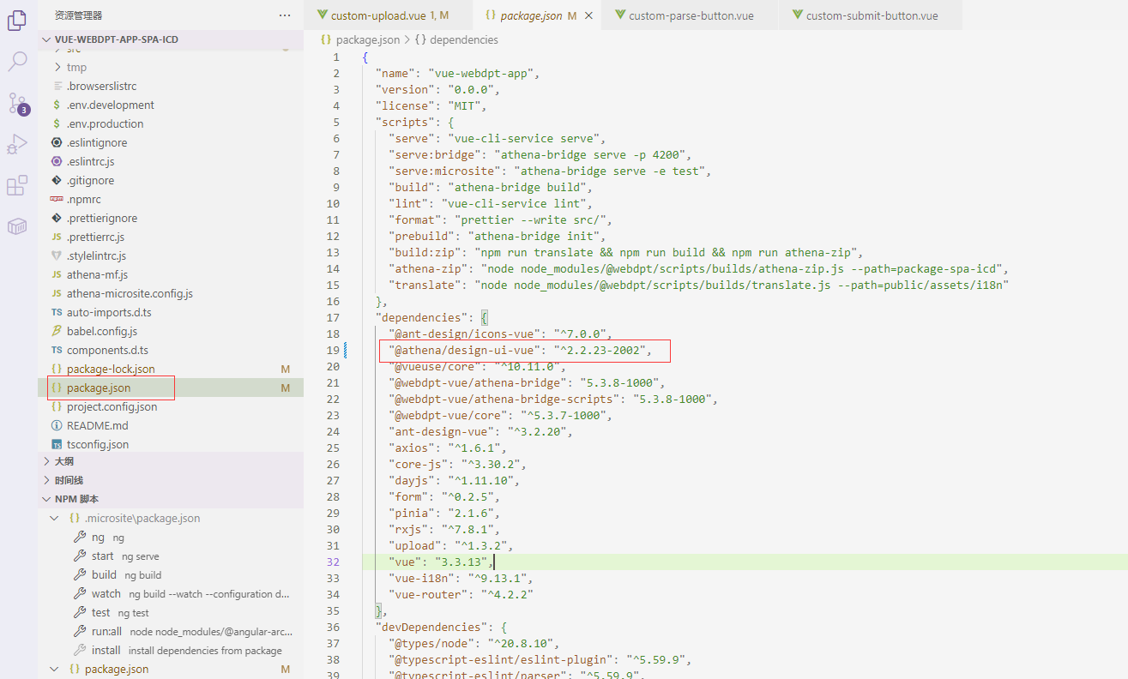Open the Extensions view
The width and height of the screenshot is (1128, 679).
pyautogui.click(x=17, y=185)
